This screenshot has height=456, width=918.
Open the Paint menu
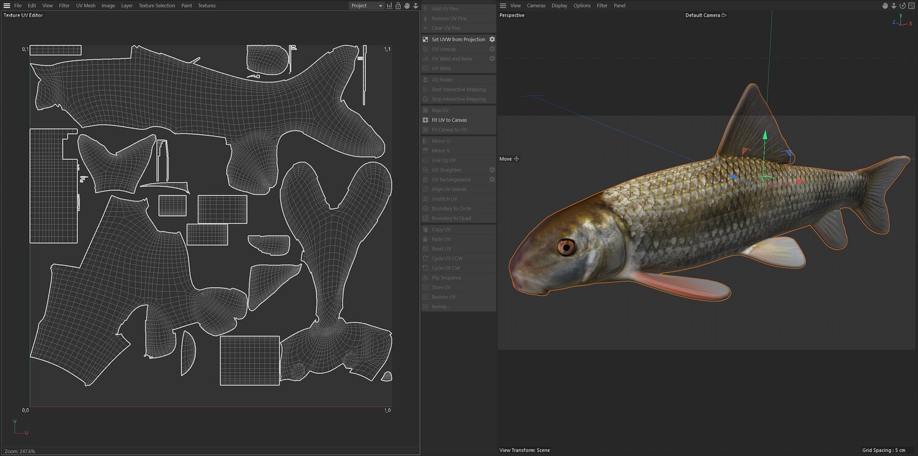point(187,6)
